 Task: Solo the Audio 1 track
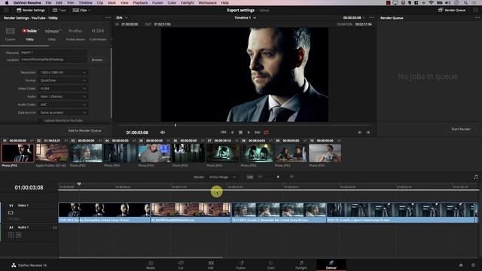click(x=11, y=235)
